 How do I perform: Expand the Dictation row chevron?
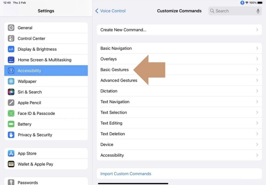point(257,91)
